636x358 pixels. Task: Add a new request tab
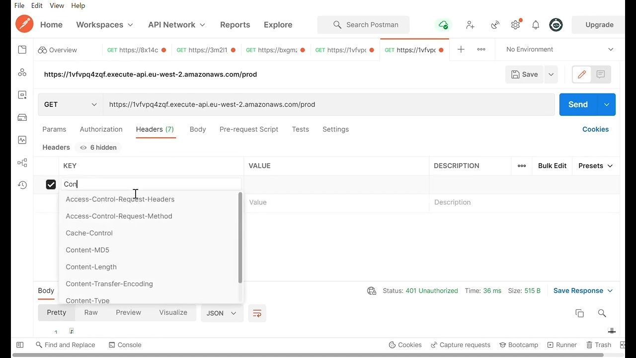click(461, 49)
